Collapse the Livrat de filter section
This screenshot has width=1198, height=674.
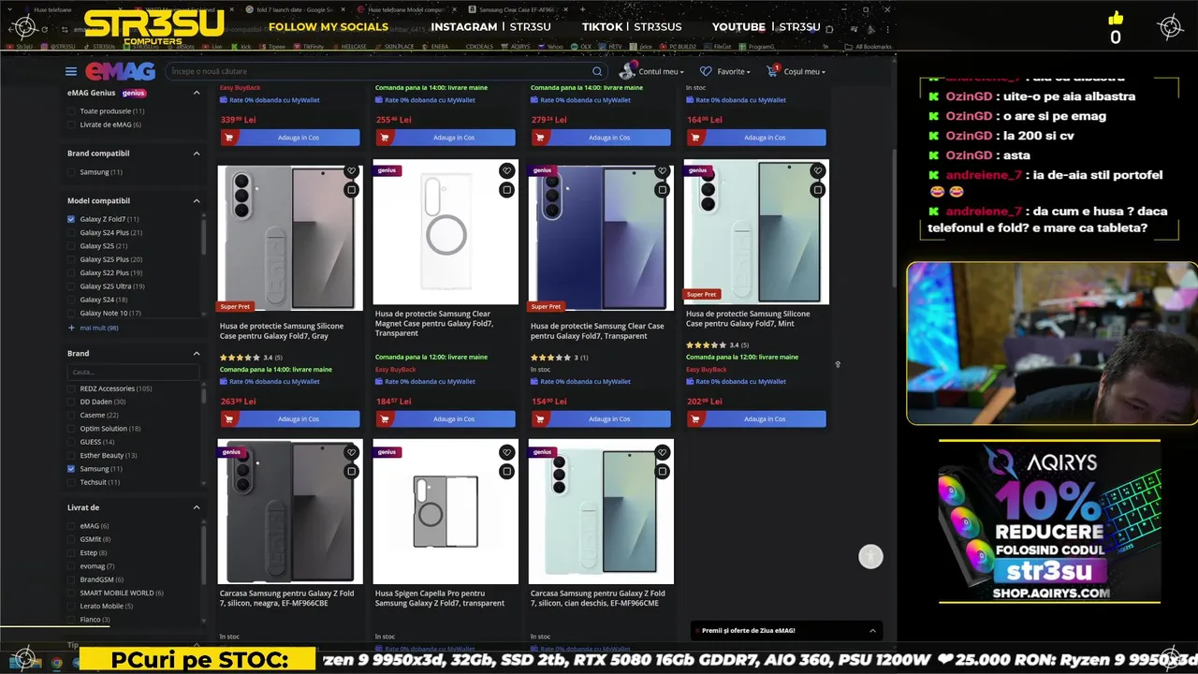pos(197,507)
